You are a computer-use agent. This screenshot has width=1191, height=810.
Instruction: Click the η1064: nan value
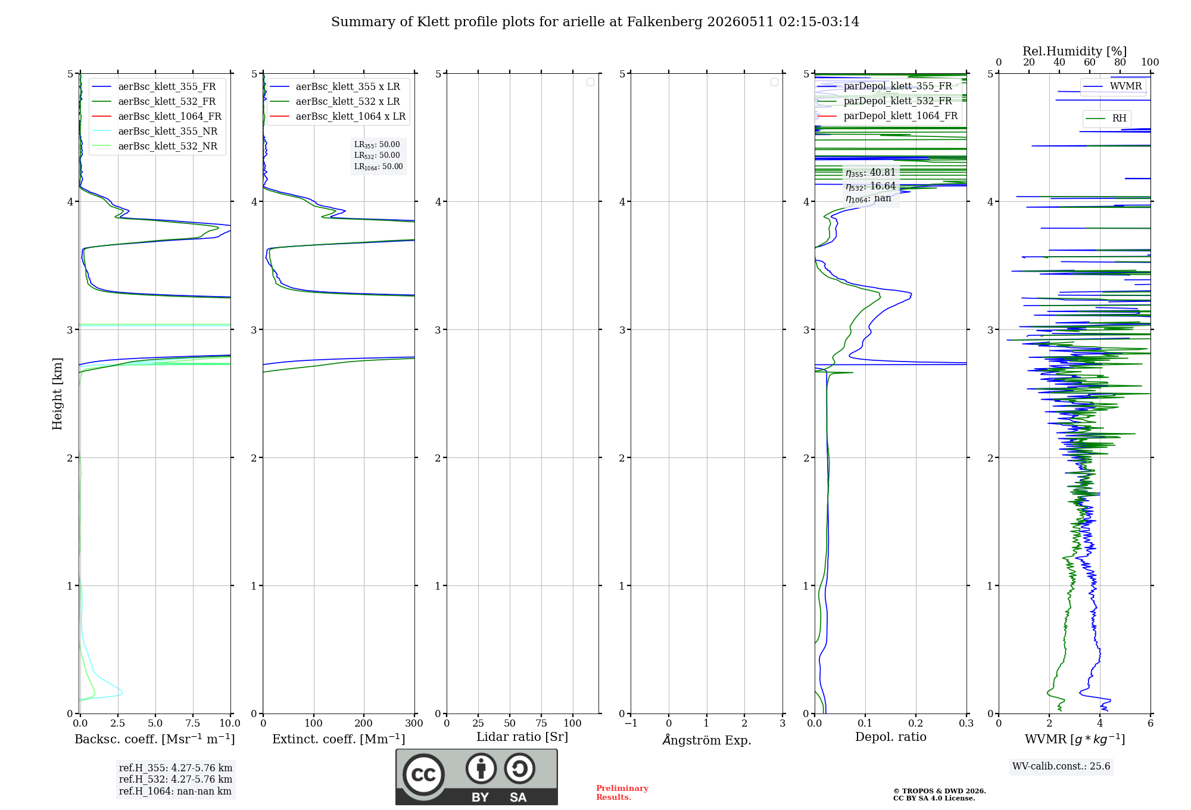coord(869,199)
